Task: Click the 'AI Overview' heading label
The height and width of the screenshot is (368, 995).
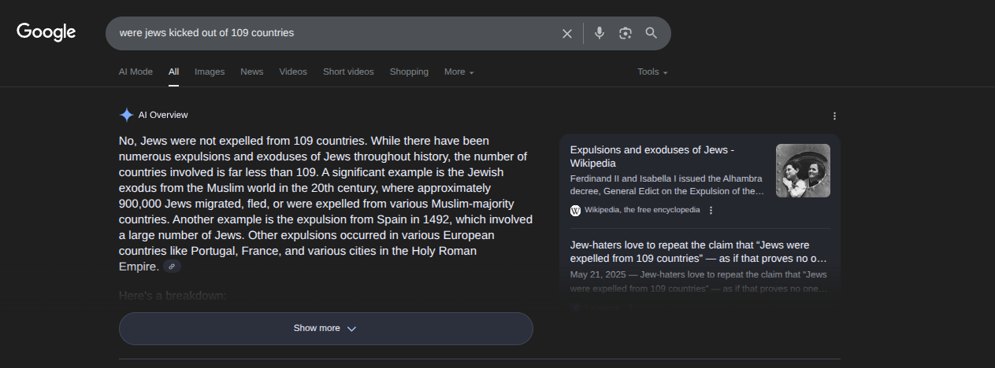Action: point(163,115)
